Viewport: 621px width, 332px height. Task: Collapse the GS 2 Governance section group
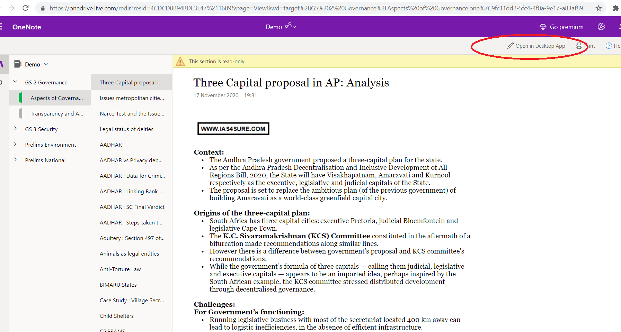tap(15, 82)
